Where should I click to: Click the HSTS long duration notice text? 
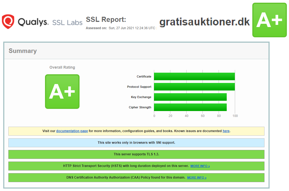coord(126,166)
